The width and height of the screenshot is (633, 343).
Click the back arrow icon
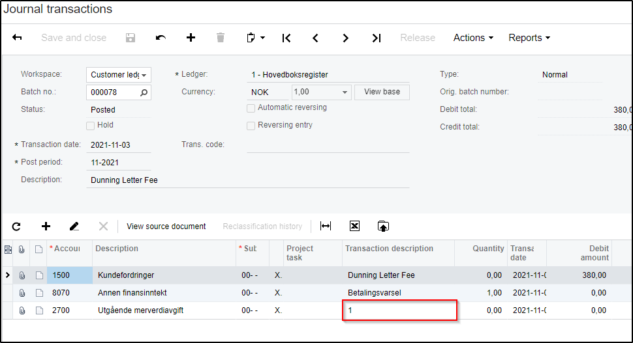click(17, 38)
